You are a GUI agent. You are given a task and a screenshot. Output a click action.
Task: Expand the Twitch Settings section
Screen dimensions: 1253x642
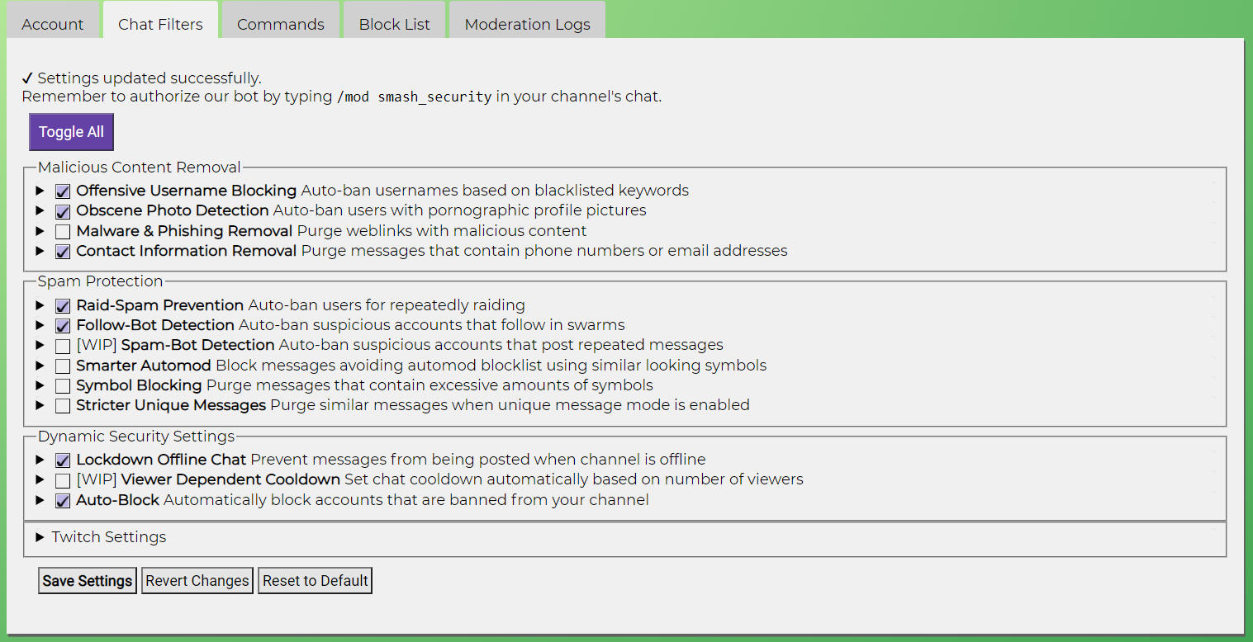coord(40,537)
